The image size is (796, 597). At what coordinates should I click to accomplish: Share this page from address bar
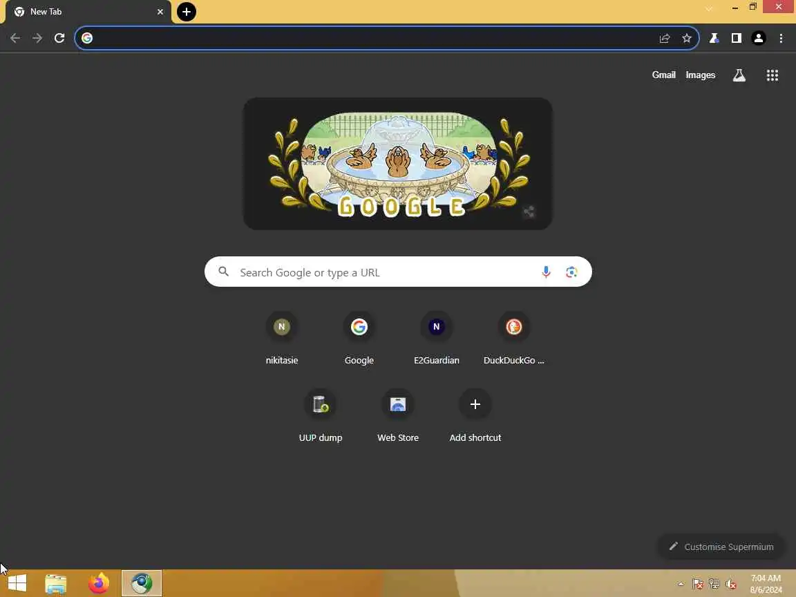665,38
